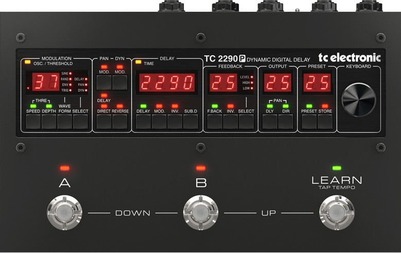
Task: Click the yellow OSC./THRESHOLD LED
Action: click(x=27, y=62)
